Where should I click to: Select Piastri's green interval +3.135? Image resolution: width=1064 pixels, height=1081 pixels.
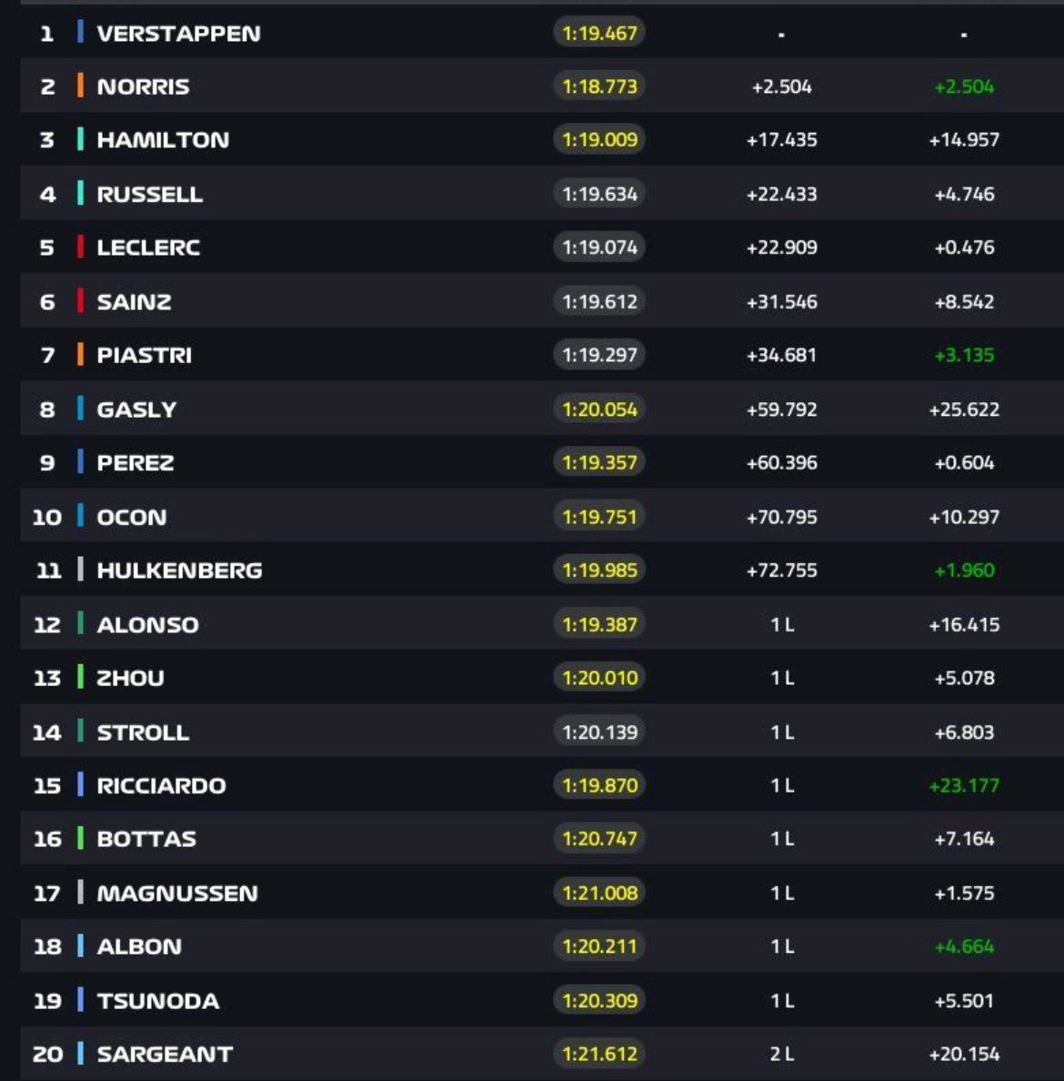[964, 355]
